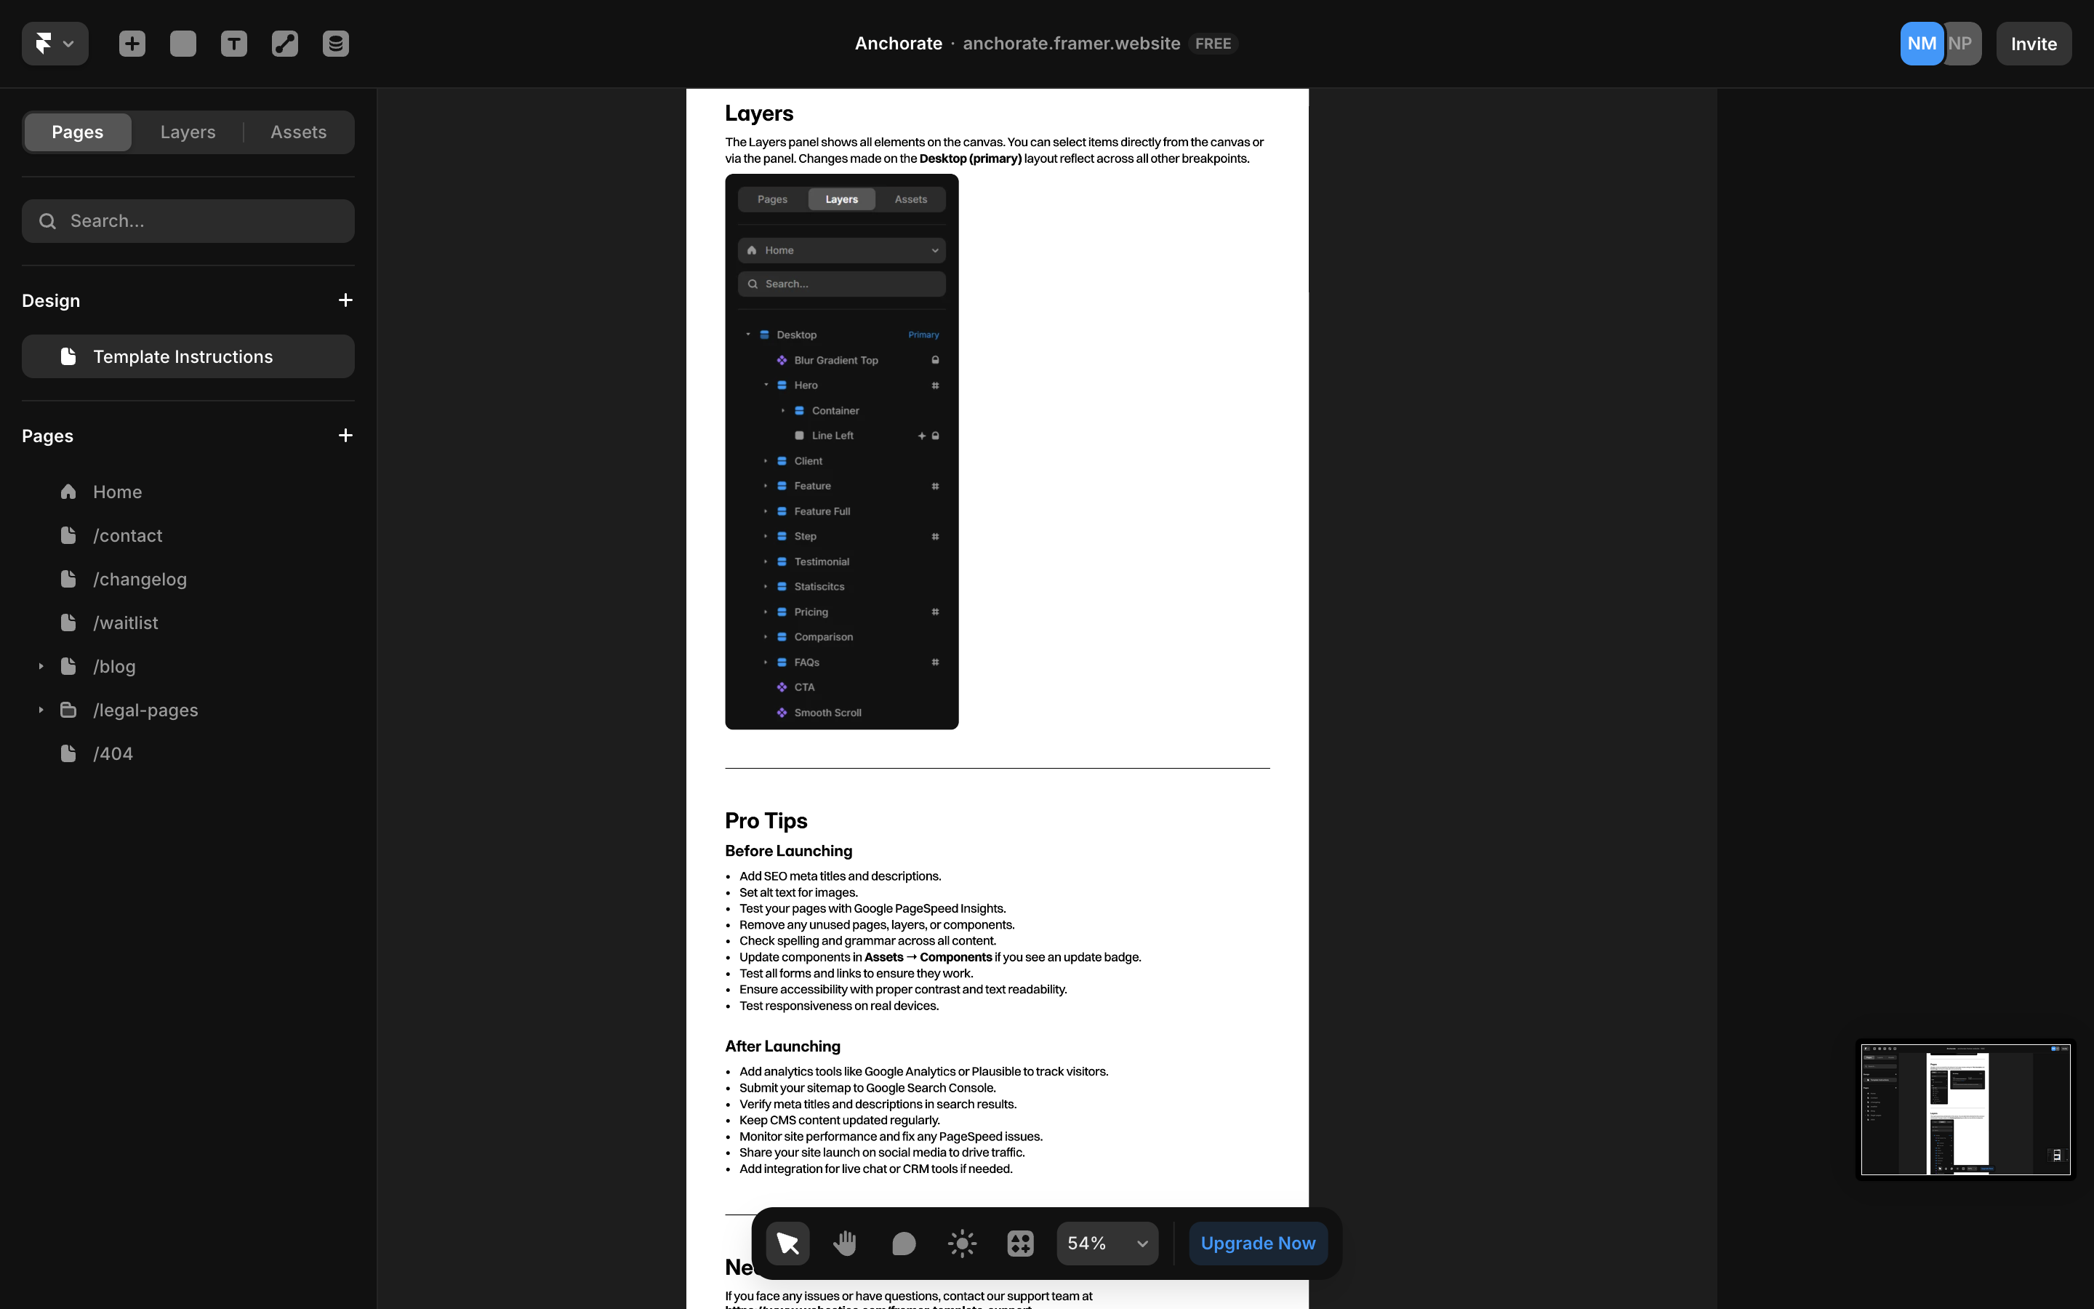This screenshot has height=1309, width=2094.
Task: Toggle the canvas appearance with the sun icon
Action: point(961,1242)
